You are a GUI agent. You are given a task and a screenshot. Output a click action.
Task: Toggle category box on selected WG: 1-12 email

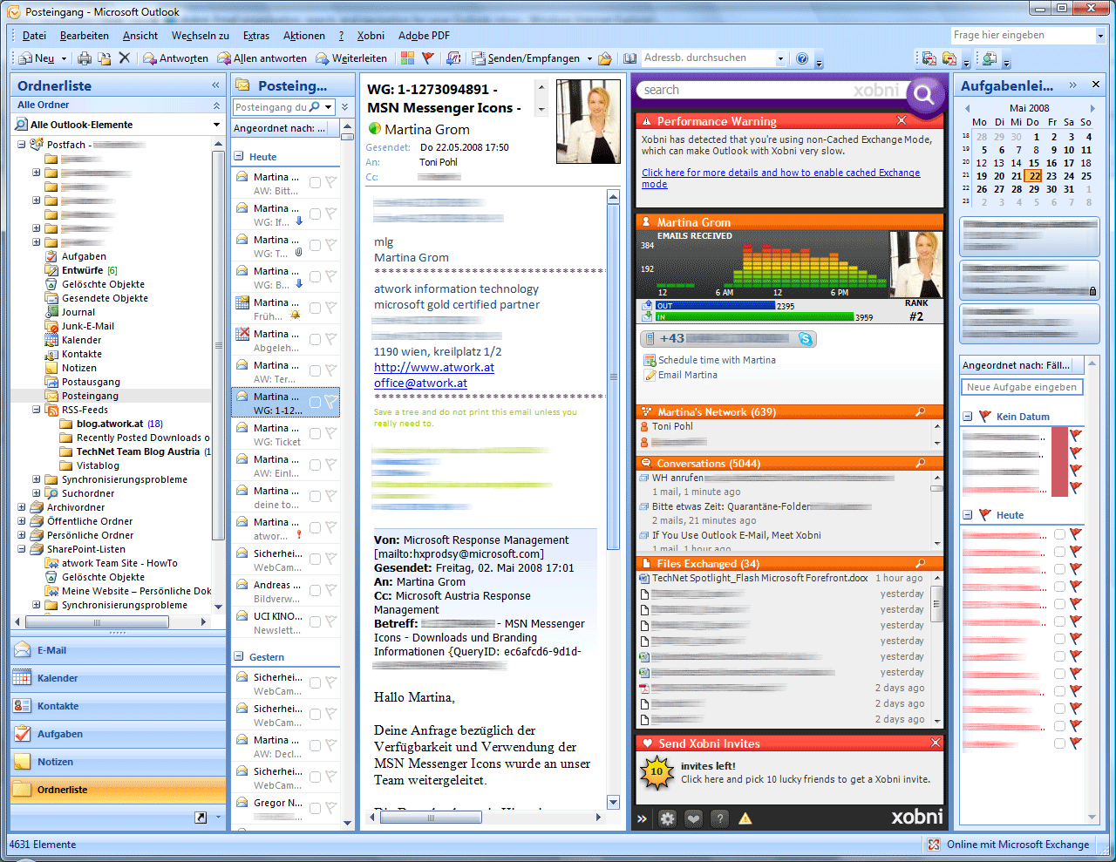coord(315,403)
